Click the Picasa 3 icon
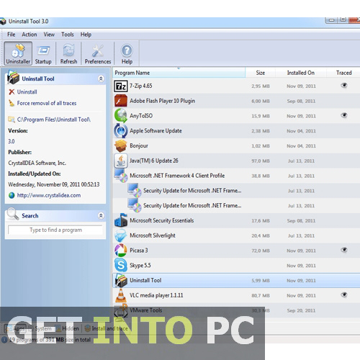 click(x=121, y=251)
